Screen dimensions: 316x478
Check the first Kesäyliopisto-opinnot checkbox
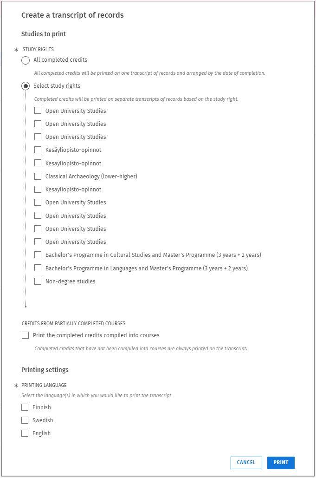[x=38, y=150]
